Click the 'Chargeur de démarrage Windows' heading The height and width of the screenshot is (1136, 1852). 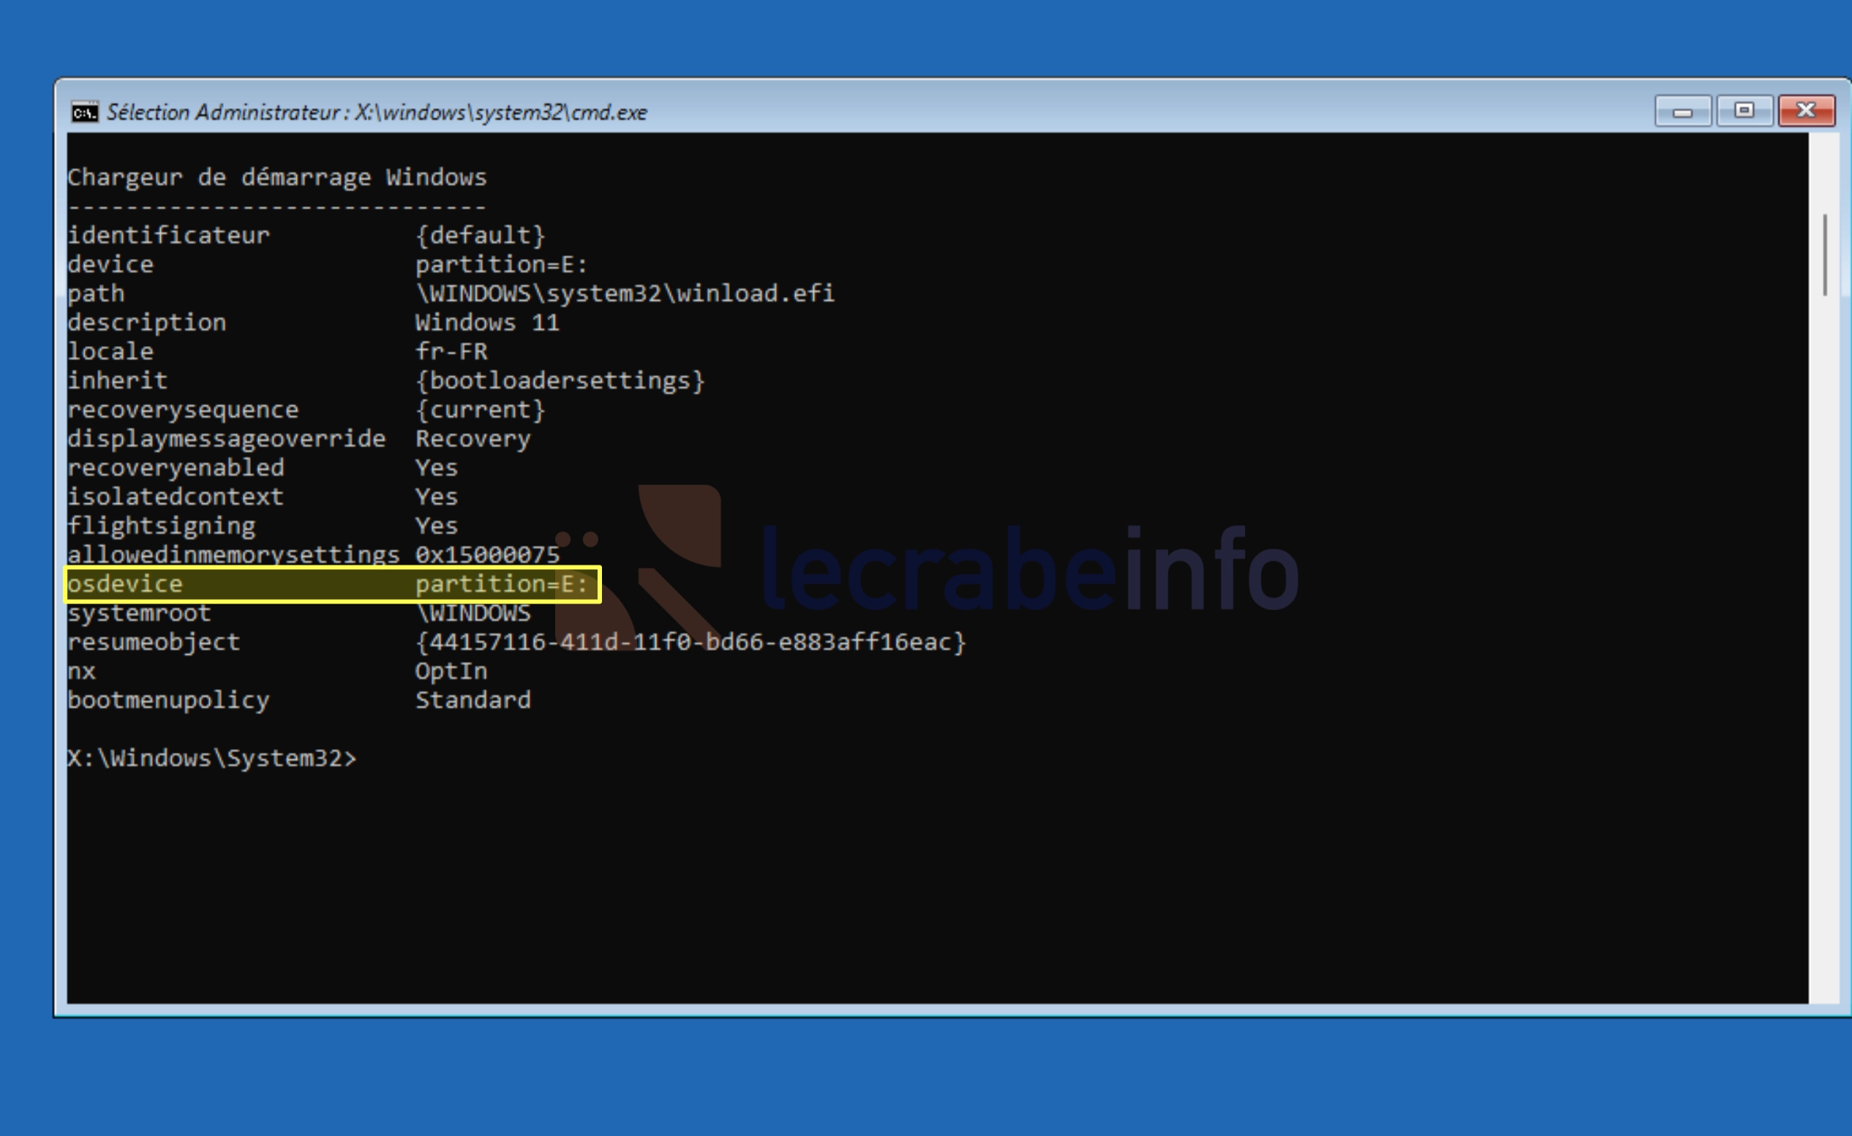(276, 178)
